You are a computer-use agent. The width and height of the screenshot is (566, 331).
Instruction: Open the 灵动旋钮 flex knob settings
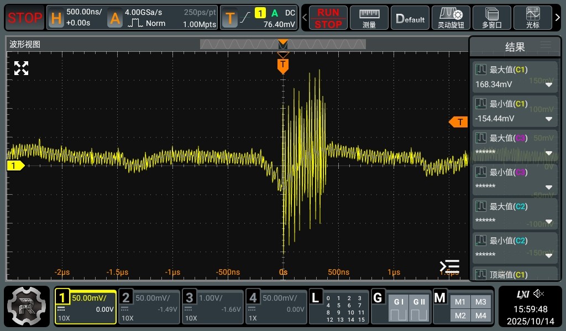point(450,18)
